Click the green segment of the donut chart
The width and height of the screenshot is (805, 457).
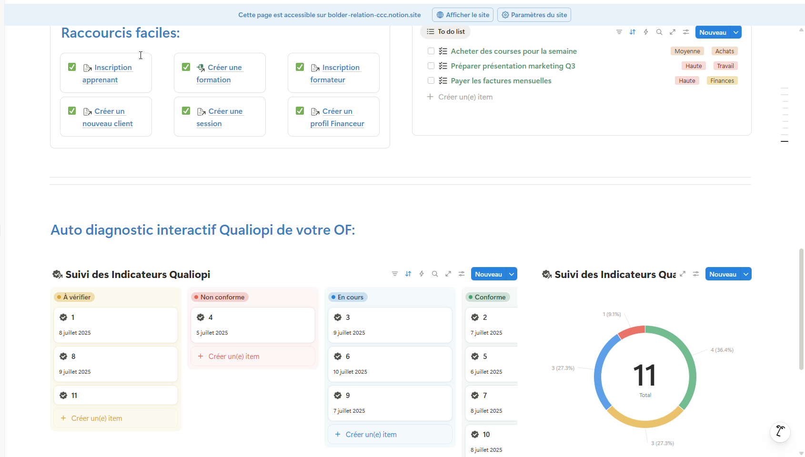pos(686,362)
